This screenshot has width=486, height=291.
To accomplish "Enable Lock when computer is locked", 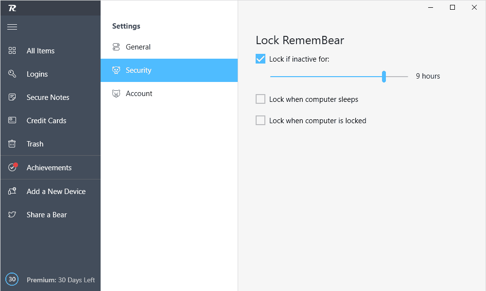I will pyautogui.click(x=260, y=120).
